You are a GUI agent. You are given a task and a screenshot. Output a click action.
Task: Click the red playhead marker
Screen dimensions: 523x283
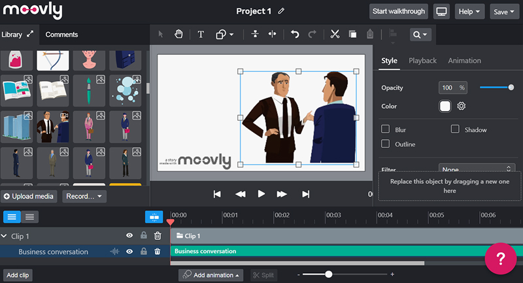click(170, 222)
